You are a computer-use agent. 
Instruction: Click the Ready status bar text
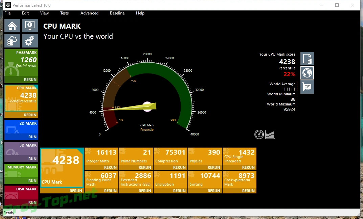pyautogui.click(x=9, y=213)
